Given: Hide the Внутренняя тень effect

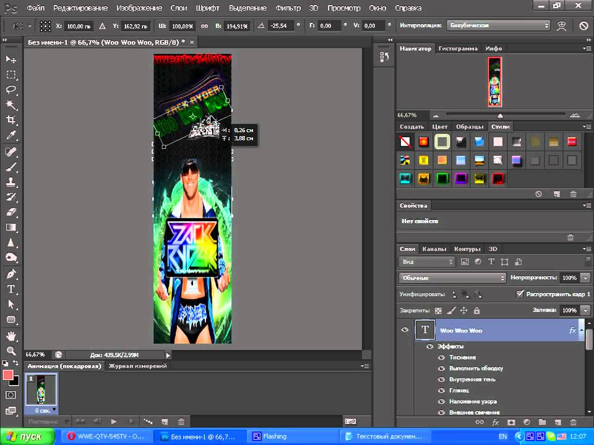Looking at the screenshot, I should [441, 379].
